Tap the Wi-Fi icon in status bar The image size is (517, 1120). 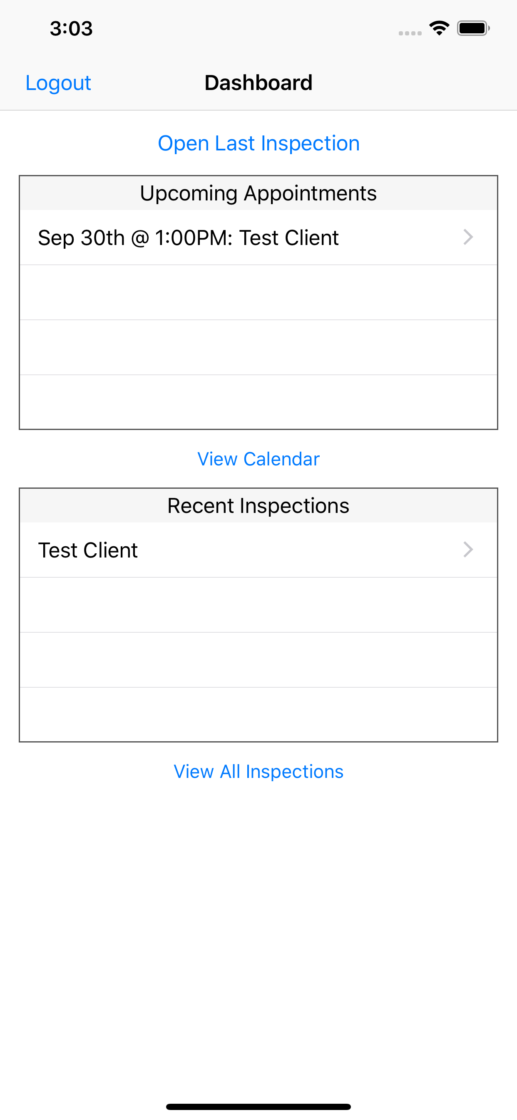tap(439, 28)
